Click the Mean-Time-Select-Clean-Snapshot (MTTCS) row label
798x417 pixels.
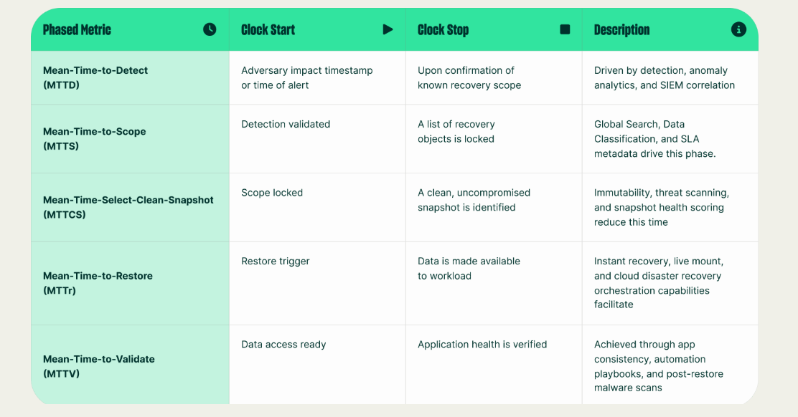pos(128,207)
